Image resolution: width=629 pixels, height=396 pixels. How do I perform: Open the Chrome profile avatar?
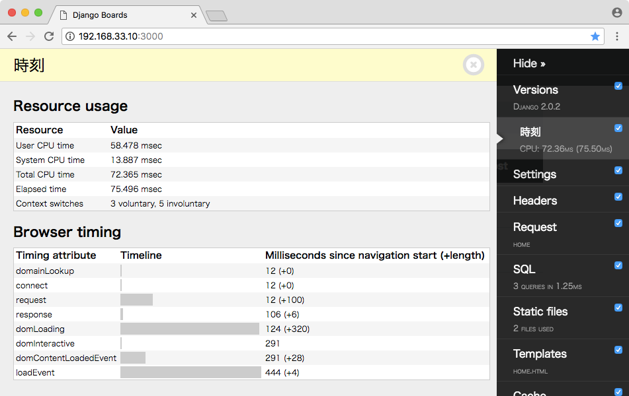[617, 13]
